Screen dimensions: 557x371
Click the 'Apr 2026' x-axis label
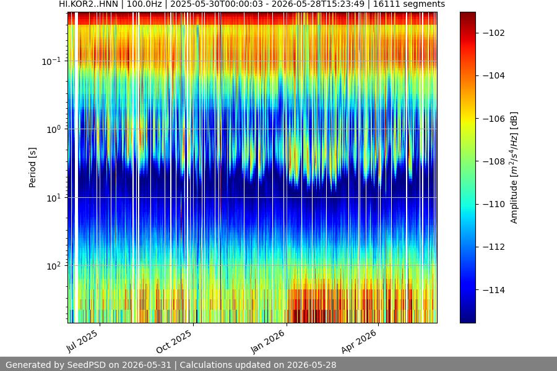[x=359, y=341]
